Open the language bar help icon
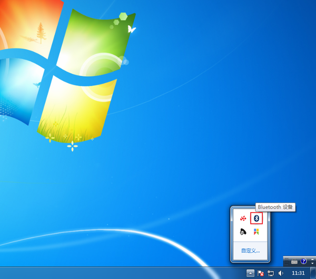The width and height of the screenshot is (316, 279). pos(303,261)
